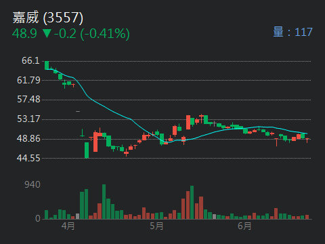
Task: Click the gray volume bar in early April
Action: coord(77,216)
